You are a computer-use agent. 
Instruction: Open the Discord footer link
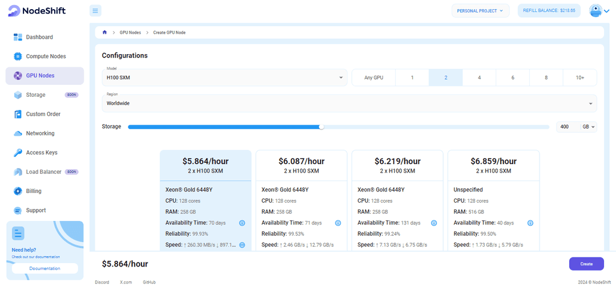tap(102, 282)
